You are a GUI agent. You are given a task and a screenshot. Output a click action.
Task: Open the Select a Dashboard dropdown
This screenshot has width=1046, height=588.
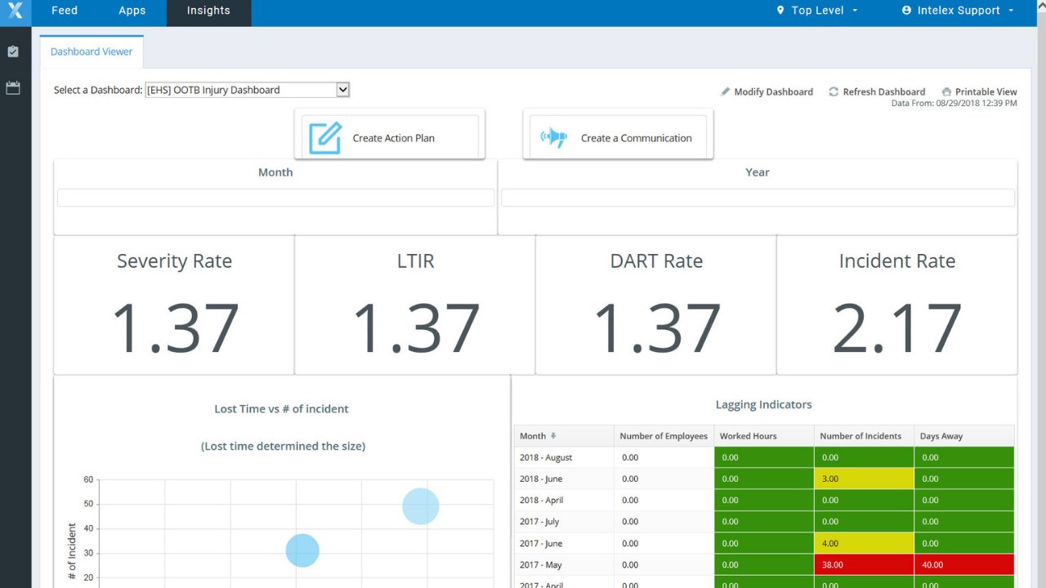[x=342, y=89]
